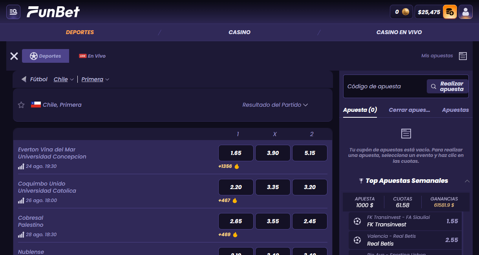Select draw odds 3.55 for Cobresal match

click(x=273, y=221)
